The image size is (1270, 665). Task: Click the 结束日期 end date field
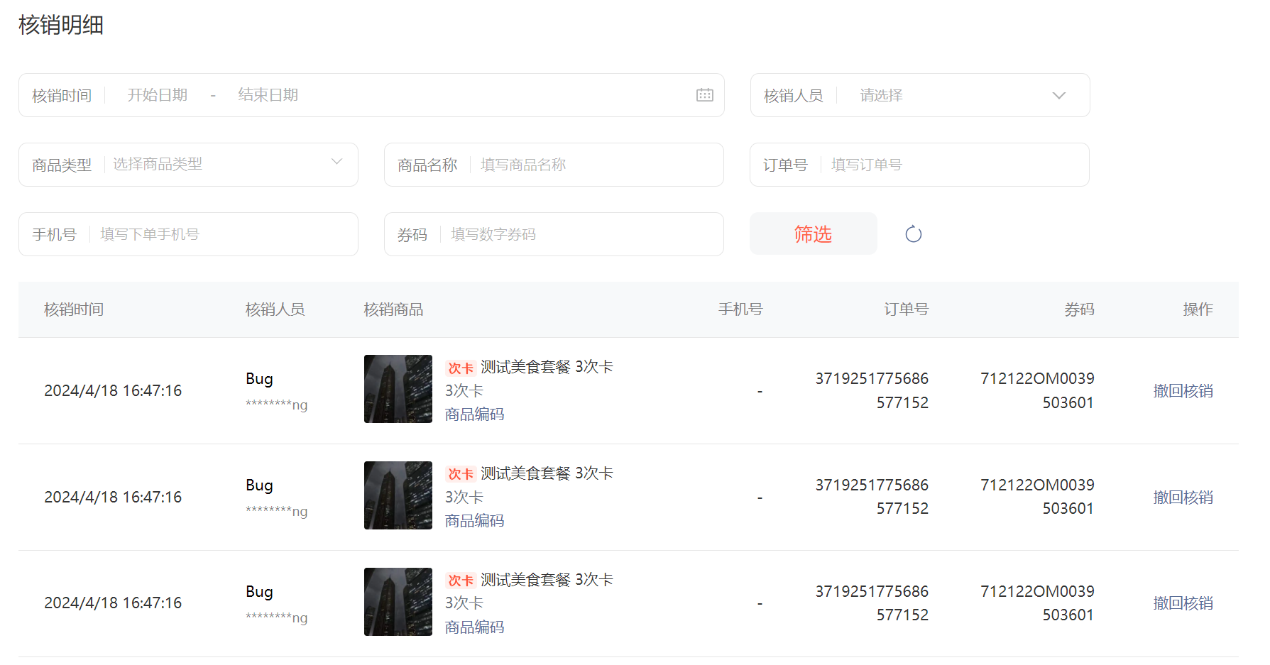(x=268, y=95)
